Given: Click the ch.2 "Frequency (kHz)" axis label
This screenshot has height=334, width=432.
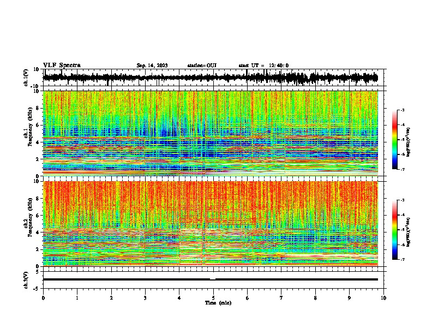Looking at the screenshot, I should 30,217.
